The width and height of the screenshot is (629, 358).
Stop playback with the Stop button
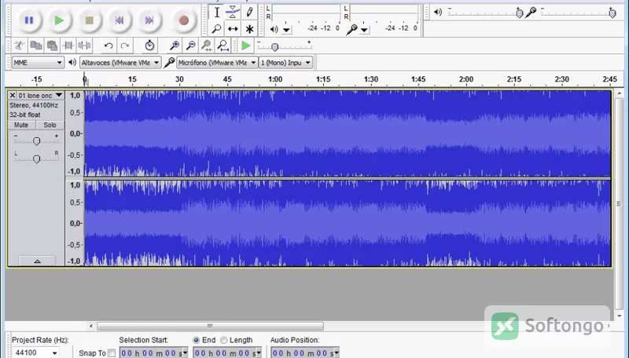click(x=89, y=20)
